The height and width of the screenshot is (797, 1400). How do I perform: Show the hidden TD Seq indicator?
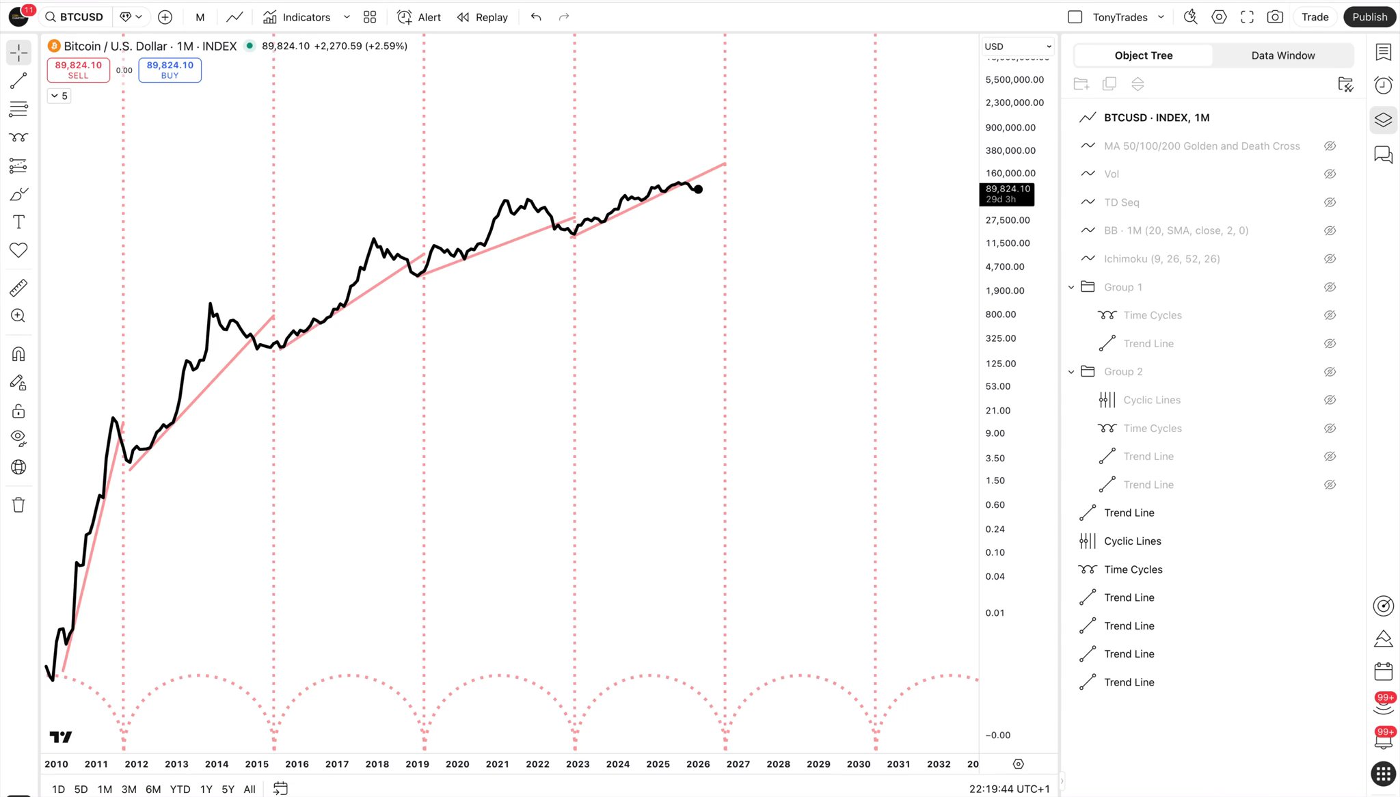[x=1330, y=202]
